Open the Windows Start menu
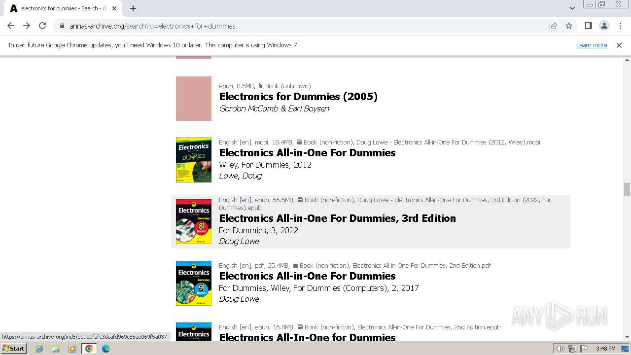This screenshot has height=355, width=631. [13, 349]
